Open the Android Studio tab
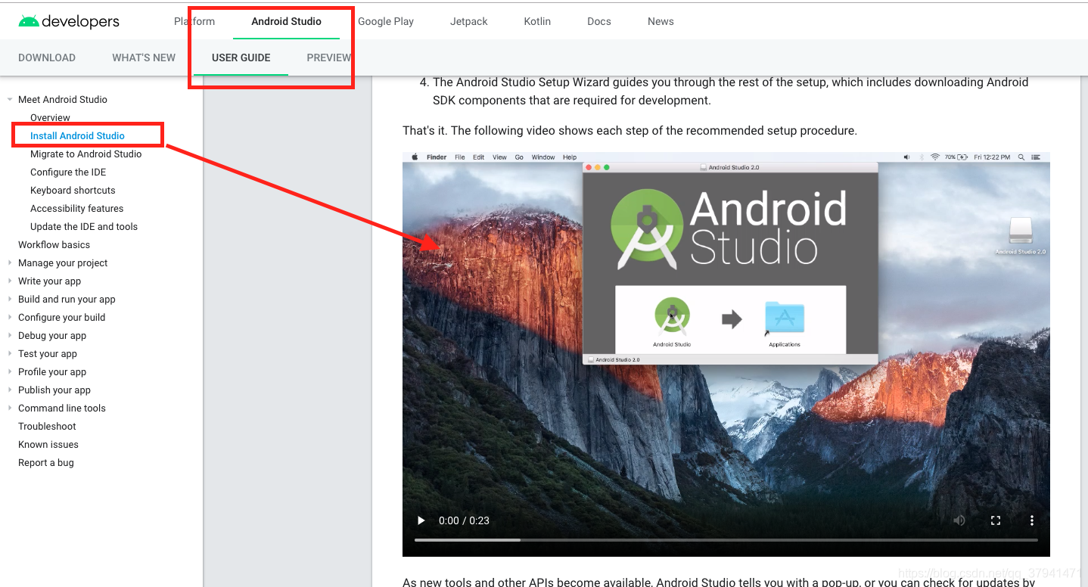This screenshot has height=587, width=1088. [x=286, y=21]
